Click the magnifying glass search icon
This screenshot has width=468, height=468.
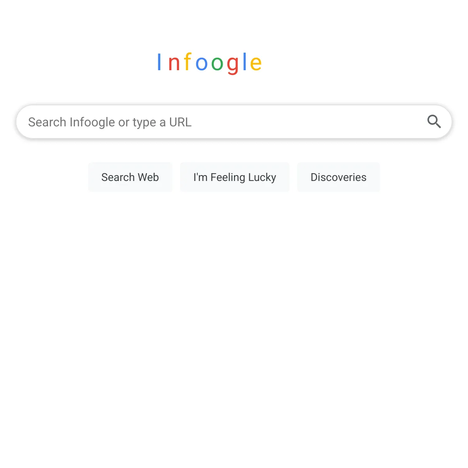click(434, 122)
